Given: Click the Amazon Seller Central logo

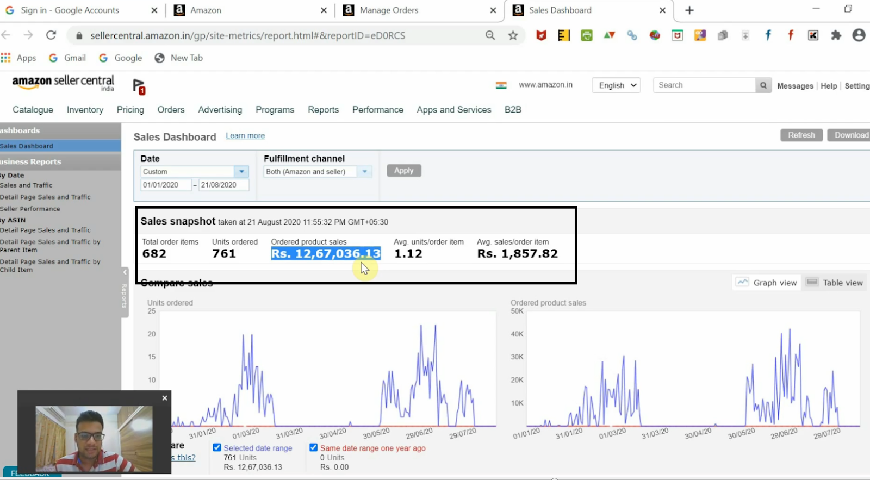Looking at the screenshot, I should pos(63,83).
